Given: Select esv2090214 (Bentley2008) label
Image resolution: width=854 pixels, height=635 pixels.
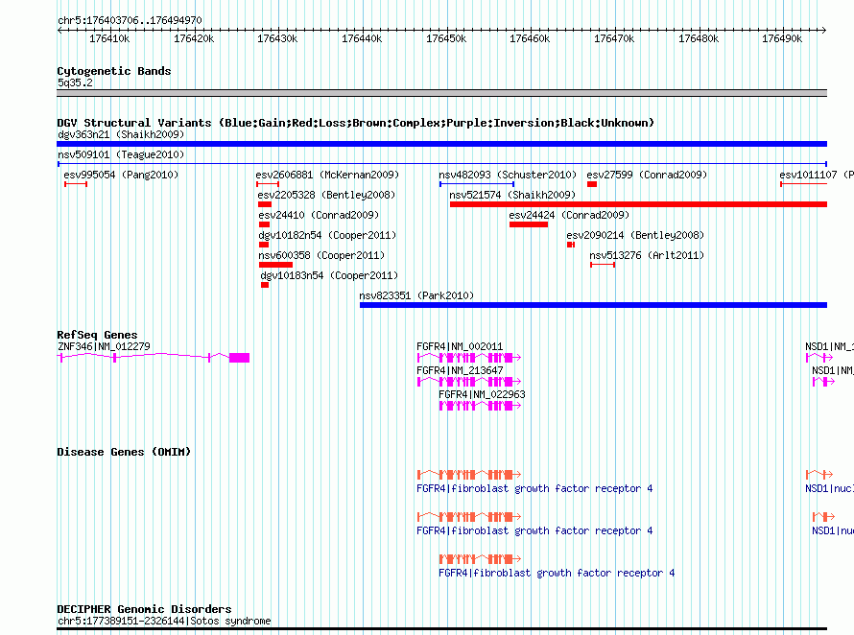Looking at the screenshot, I should (x=635, y=235).
